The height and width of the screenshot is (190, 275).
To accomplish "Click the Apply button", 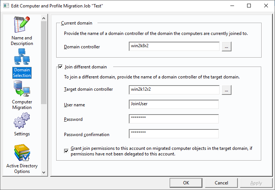I will coord(256,183).
